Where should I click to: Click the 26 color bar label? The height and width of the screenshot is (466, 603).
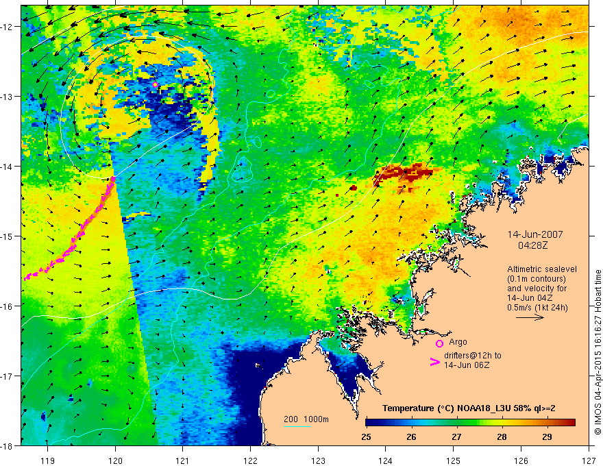(x=412, y=437)
